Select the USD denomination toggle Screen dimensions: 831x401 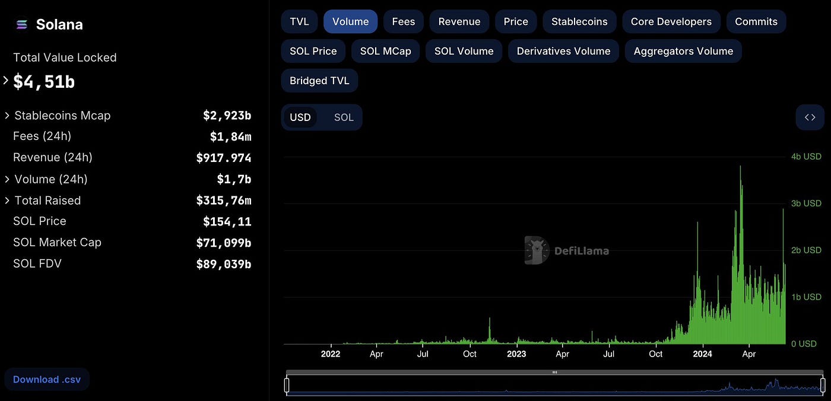coord(300,117)
